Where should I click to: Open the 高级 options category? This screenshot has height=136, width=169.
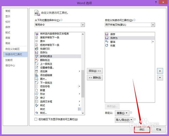8,43
